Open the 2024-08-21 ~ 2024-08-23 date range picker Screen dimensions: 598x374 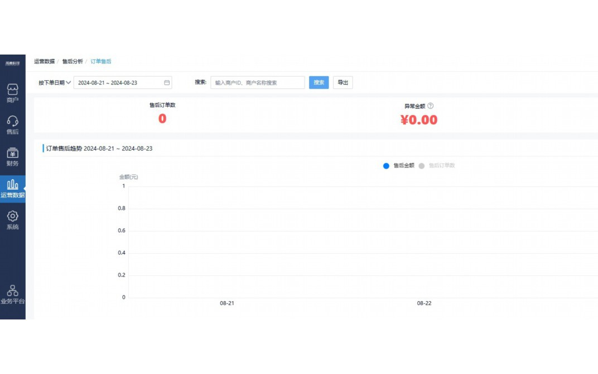123,82
